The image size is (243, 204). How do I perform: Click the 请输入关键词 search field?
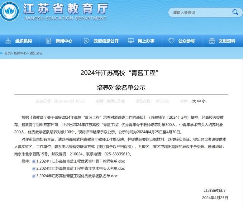click(x=199, y=12)
